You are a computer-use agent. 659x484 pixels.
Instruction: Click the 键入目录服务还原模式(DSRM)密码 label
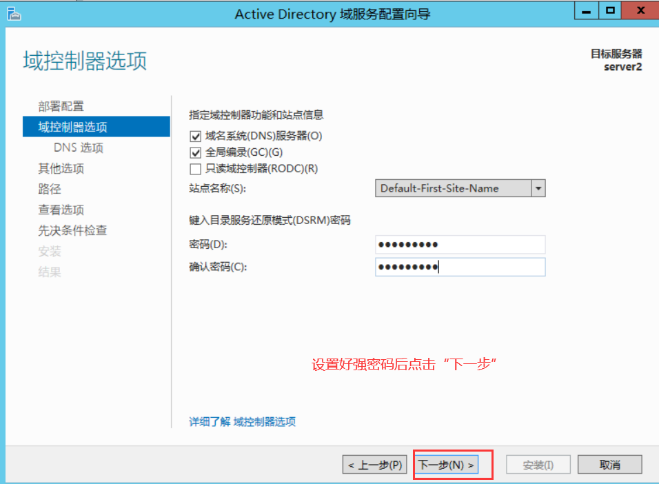pyautogui.click(x=270, y=221)
